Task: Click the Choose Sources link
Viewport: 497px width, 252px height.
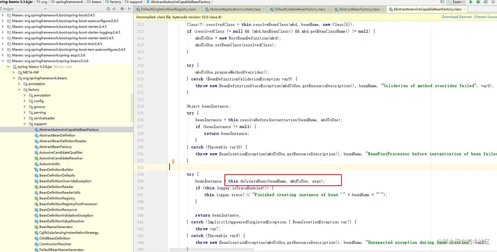Action: pos(485,17)
